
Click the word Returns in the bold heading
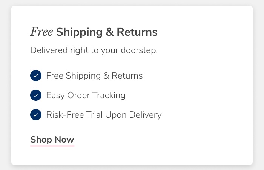(x=137, y=32)
